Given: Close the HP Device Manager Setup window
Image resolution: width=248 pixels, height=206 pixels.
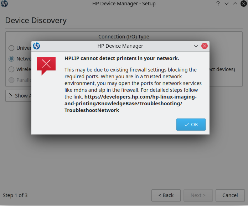Looking at the screenshot, I should 244,4.
